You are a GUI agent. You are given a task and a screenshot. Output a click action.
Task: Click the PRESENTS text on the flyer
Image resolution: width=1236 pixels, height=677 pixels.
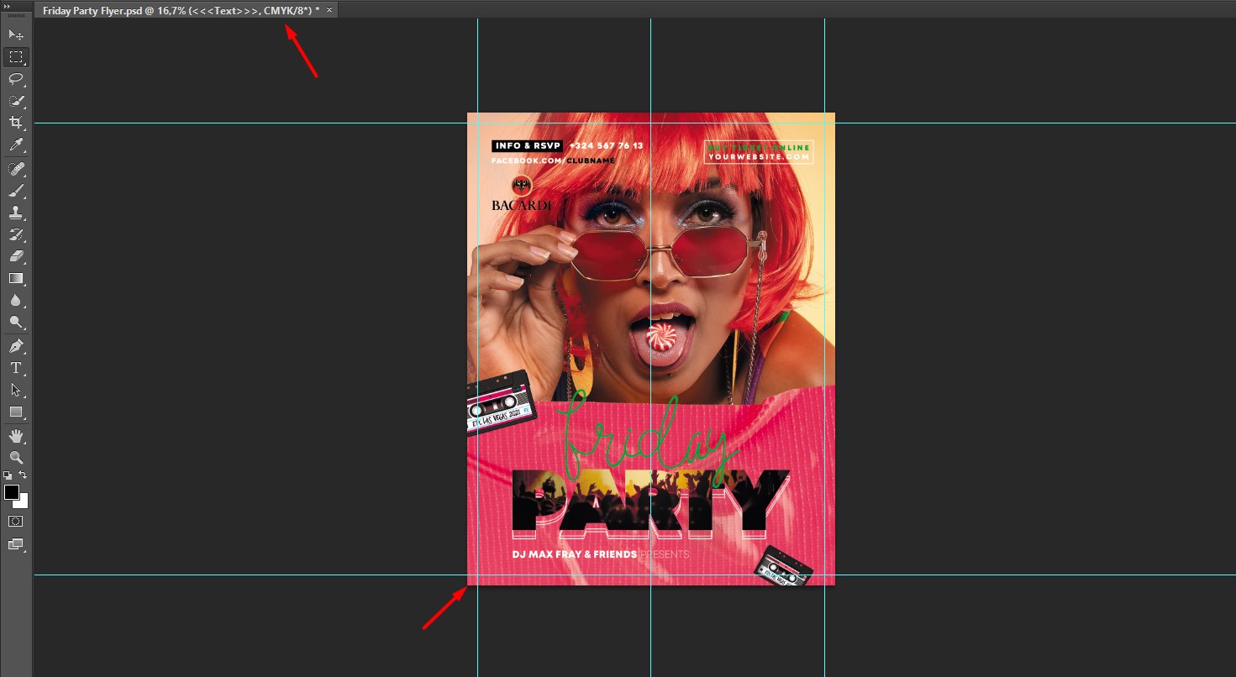[665, 554]
